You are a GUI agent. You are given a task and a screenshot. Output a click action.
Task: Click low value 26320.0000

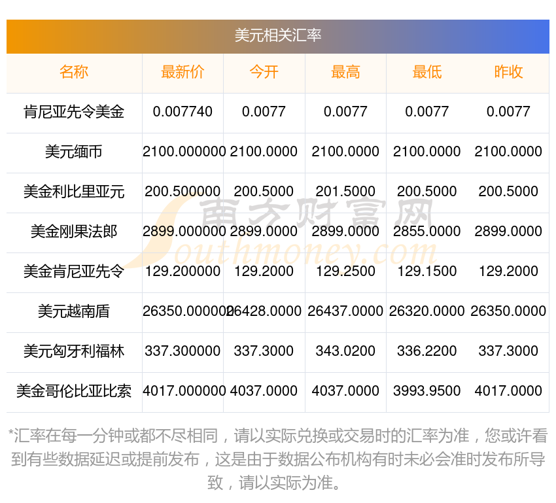tap(427, 311)
